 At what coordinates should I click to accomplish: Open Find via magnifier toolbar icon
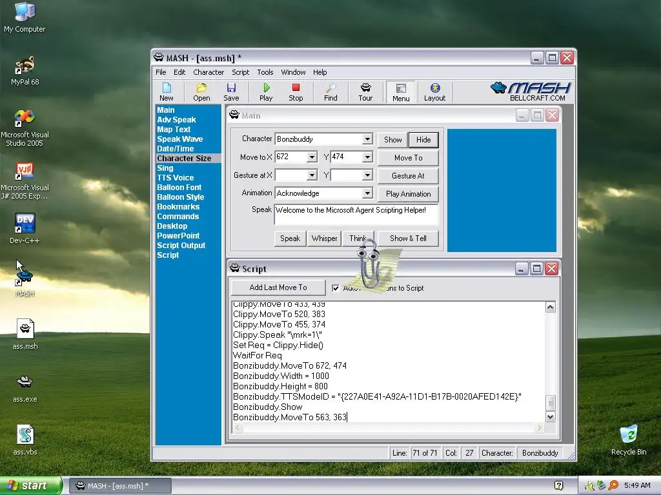(330, 92)
